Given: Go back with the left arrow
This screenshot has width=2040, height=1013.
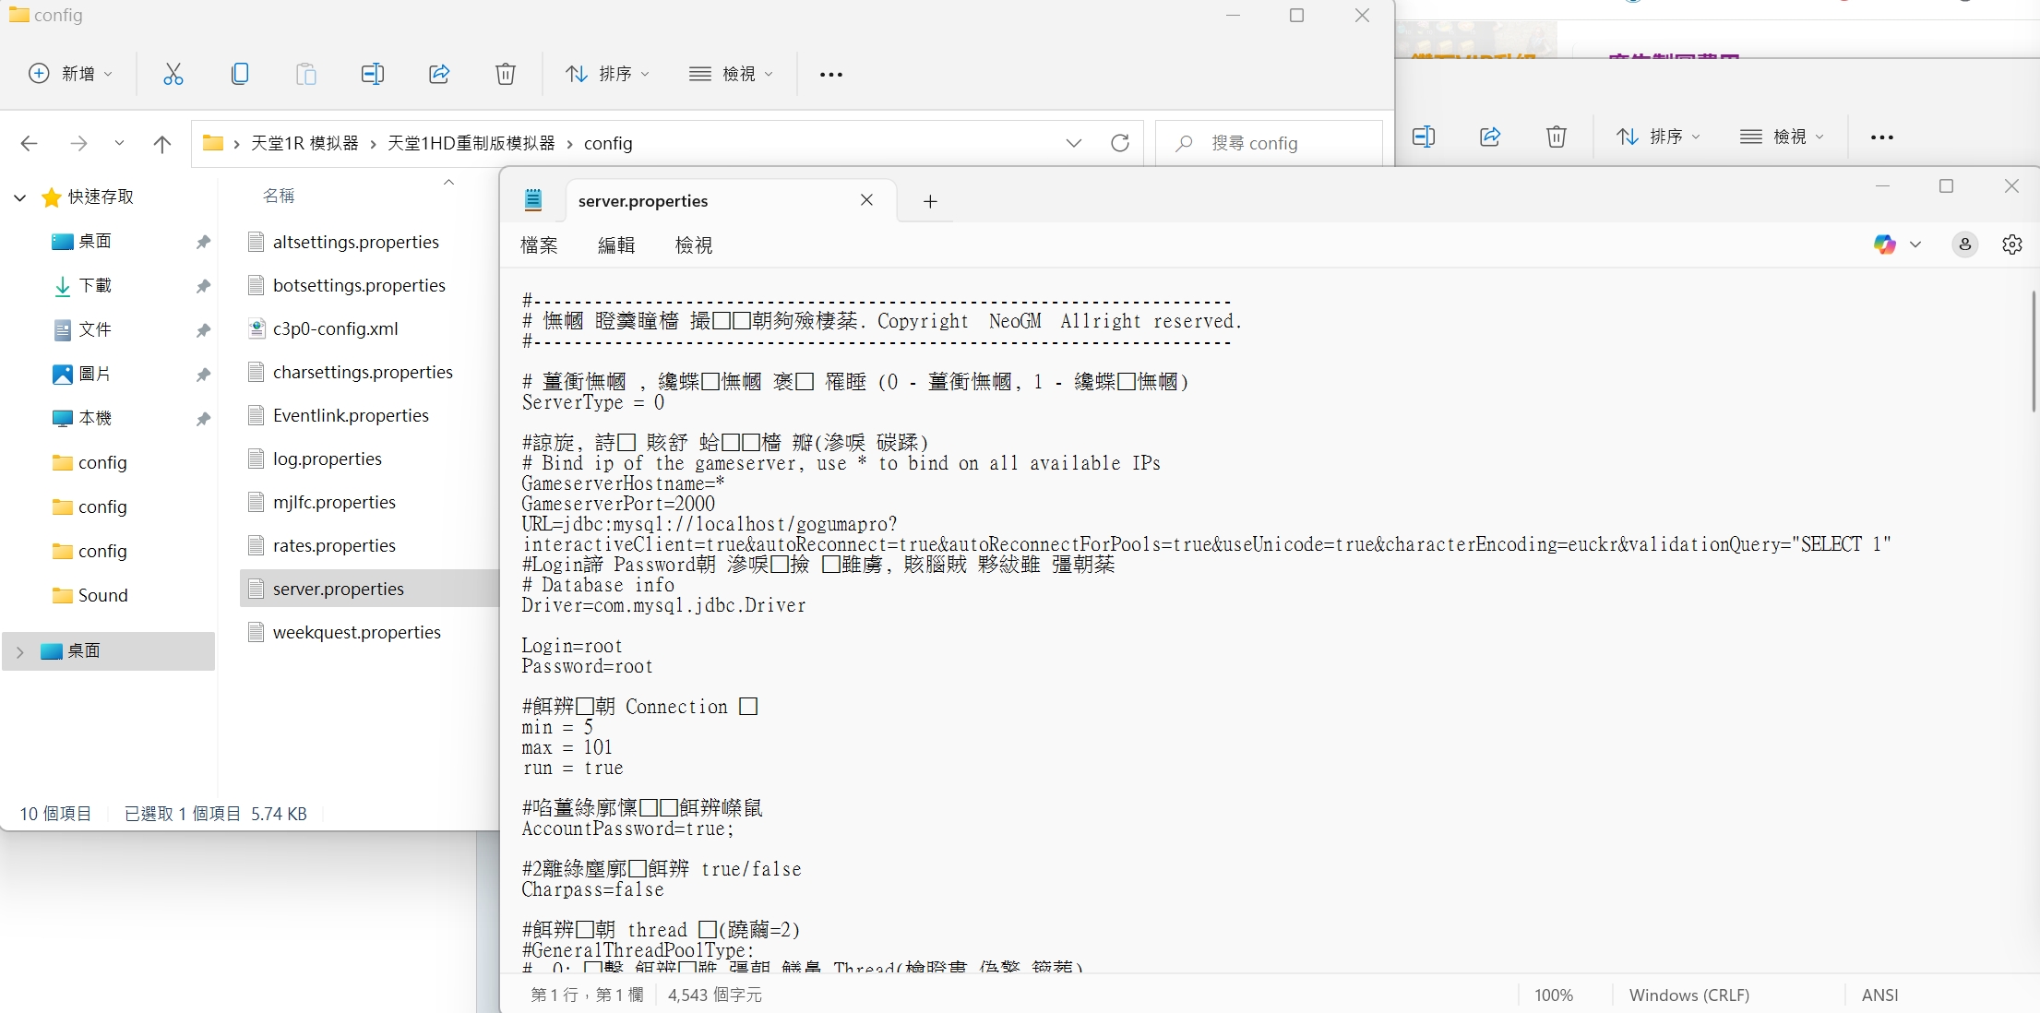Looking at the screenshot, I should click(29, 143).
